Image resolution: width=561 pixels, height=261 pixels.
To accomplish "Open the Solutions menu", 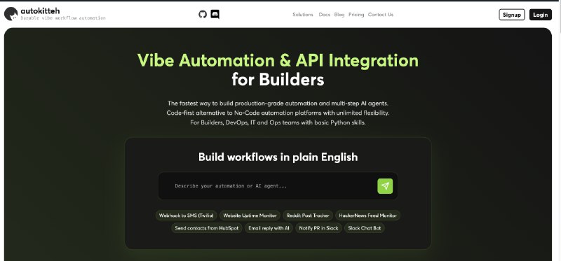I will point(303,15).
